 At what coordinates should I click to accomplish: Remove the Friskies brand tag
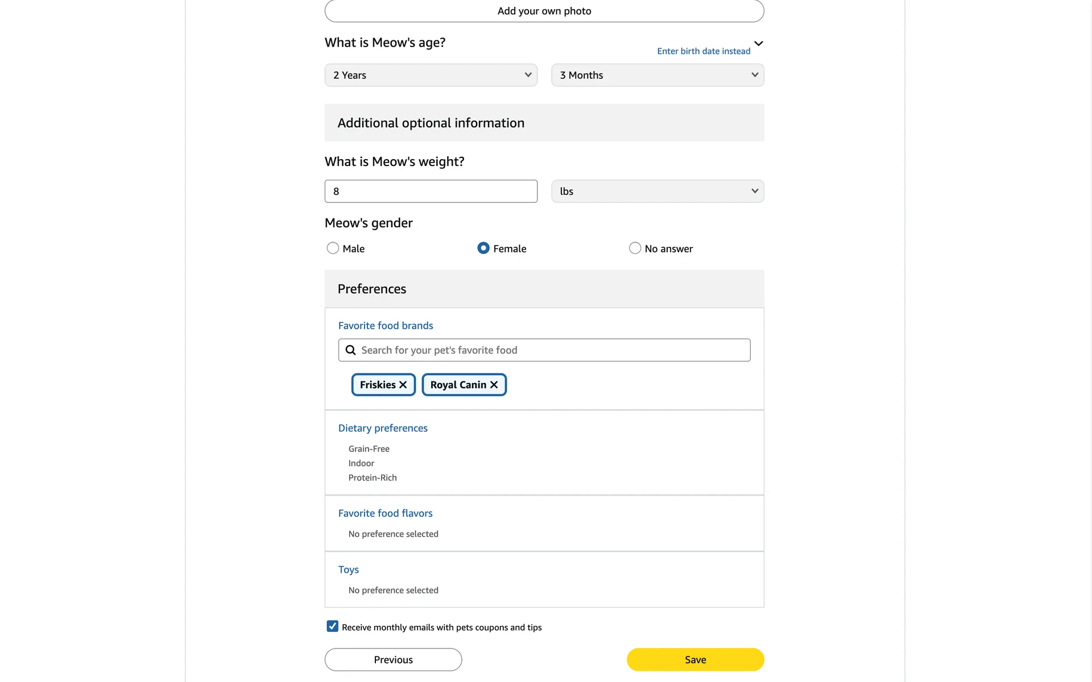tap(403, 385)
